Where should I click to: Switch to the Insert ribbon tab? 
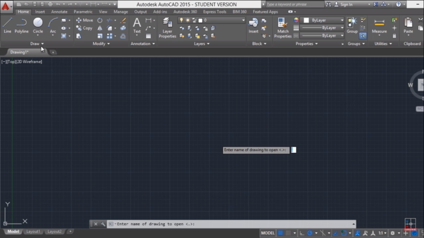[x=40, y=12]
